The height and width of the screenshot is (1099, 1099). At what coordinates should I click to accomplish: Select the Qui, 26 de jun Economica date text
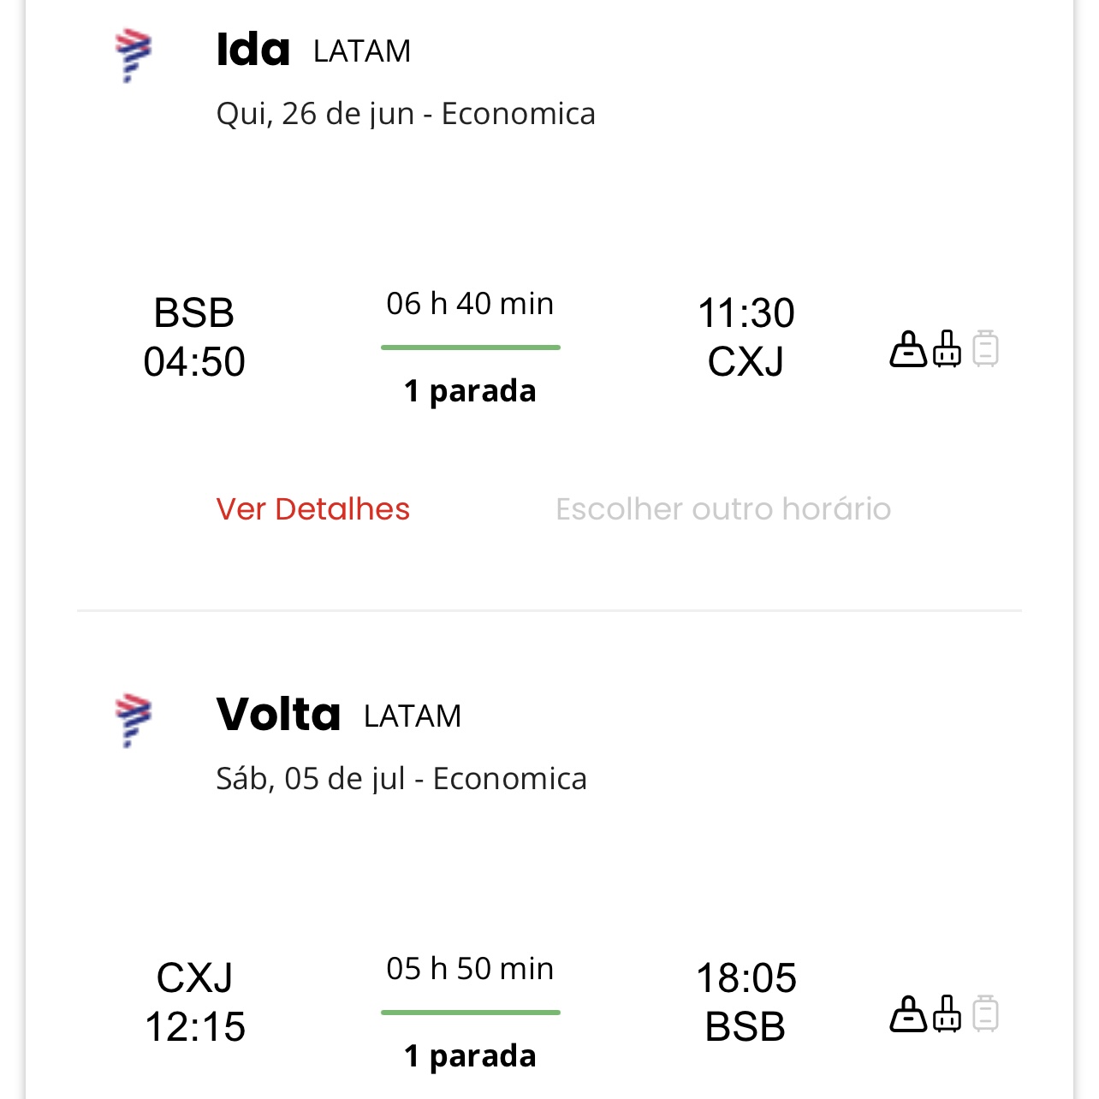coord(406,112)
